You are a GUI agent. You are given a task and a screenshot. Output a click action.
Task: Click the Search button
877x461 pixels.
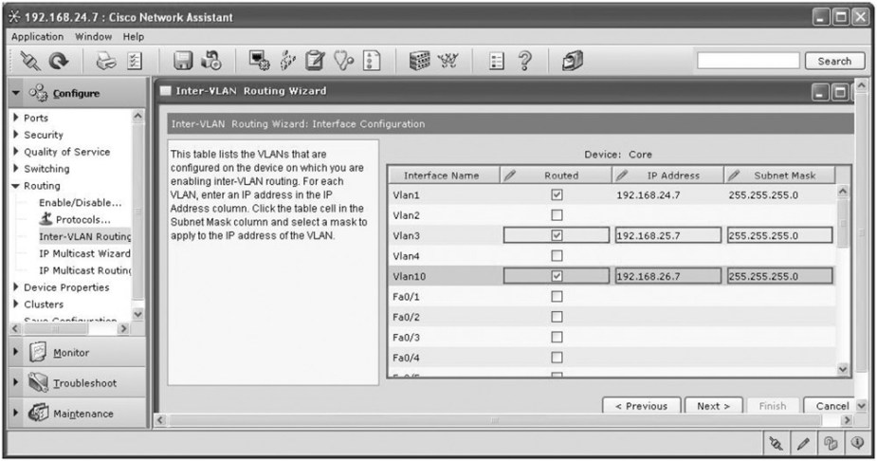pyautogui.click(x=833, y=61)
